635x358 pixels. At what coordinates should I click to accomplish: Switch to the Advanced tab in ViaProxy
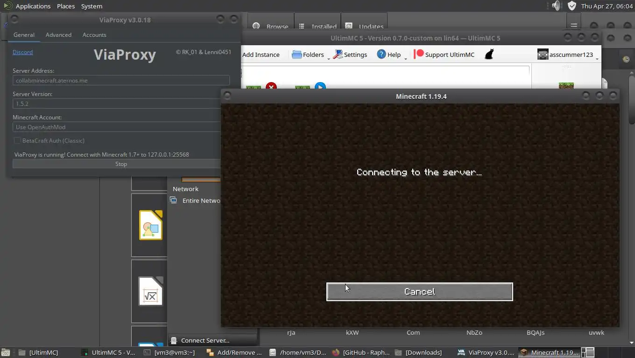[58, 35]
